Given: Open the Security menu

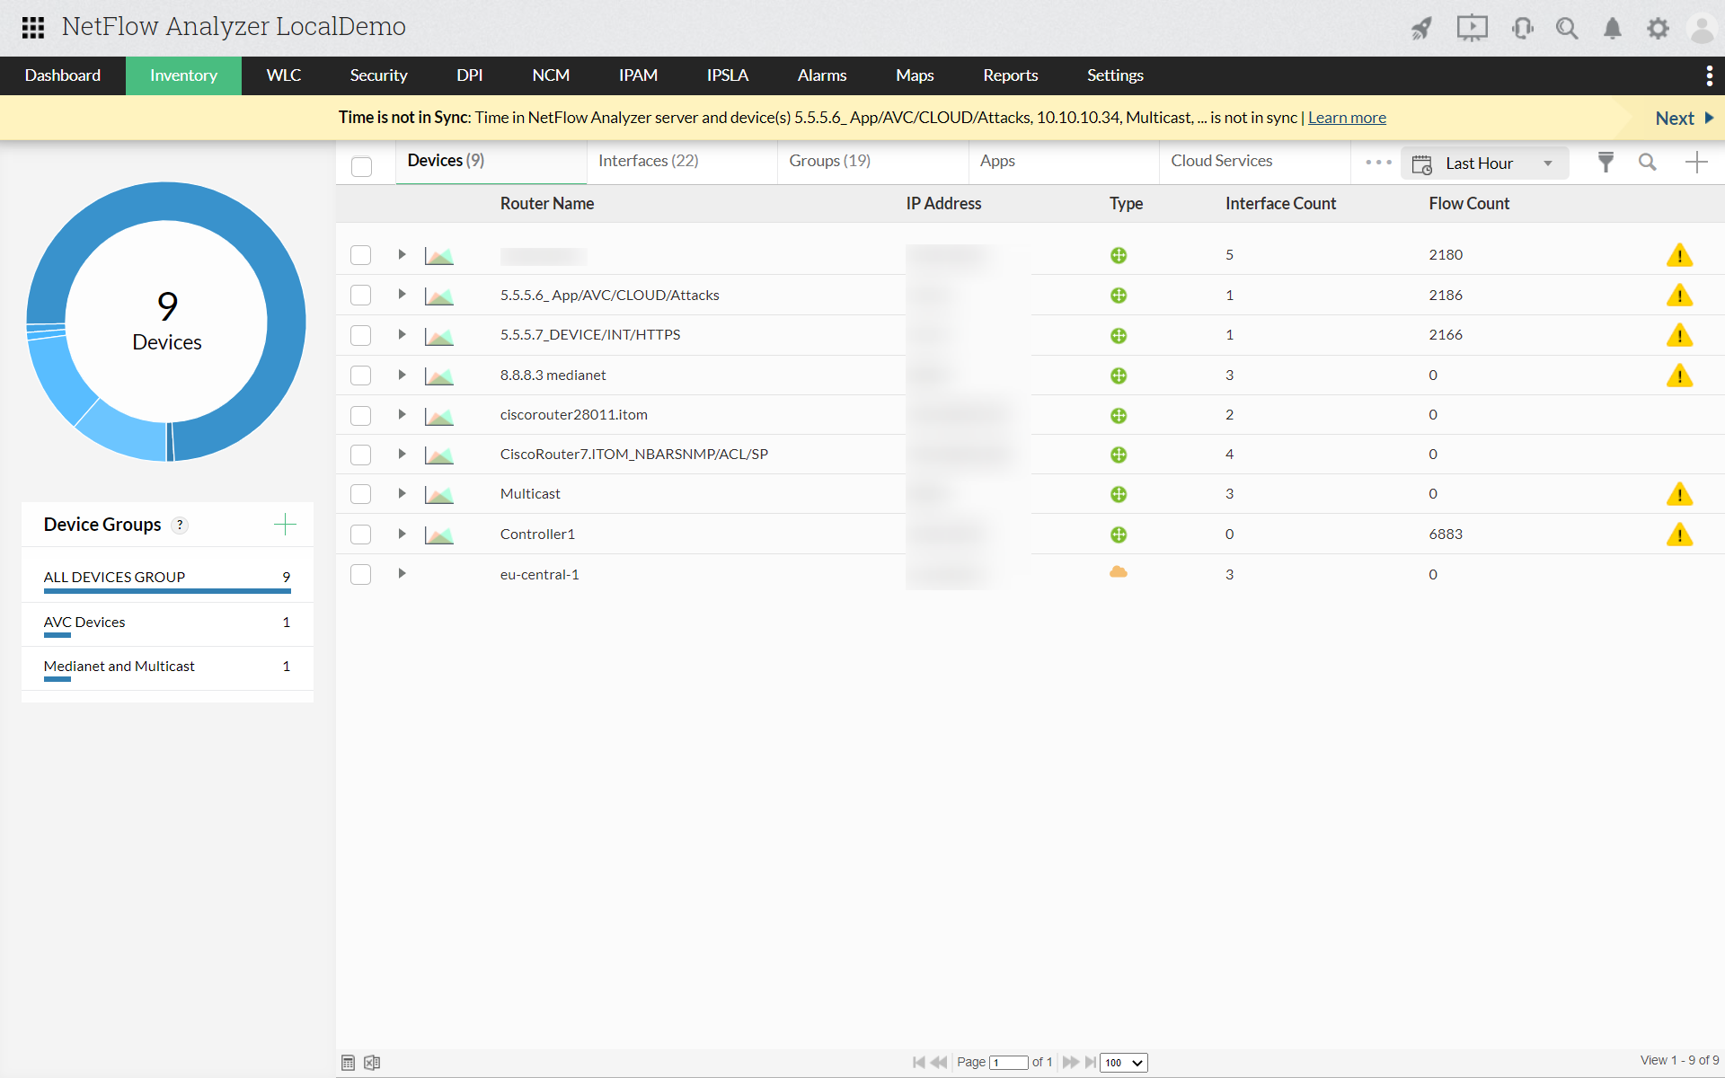Looking at the screenshot, I should point(378,75).
